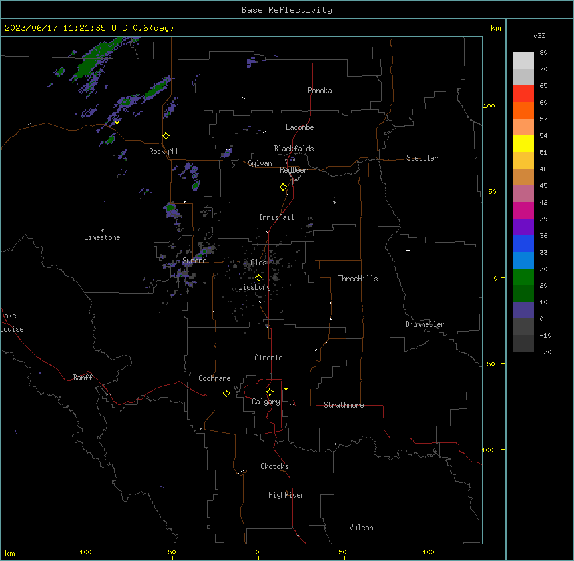Click the Stettler label
574x561 pixels.
pyautogui.click(x=422, y=158)
